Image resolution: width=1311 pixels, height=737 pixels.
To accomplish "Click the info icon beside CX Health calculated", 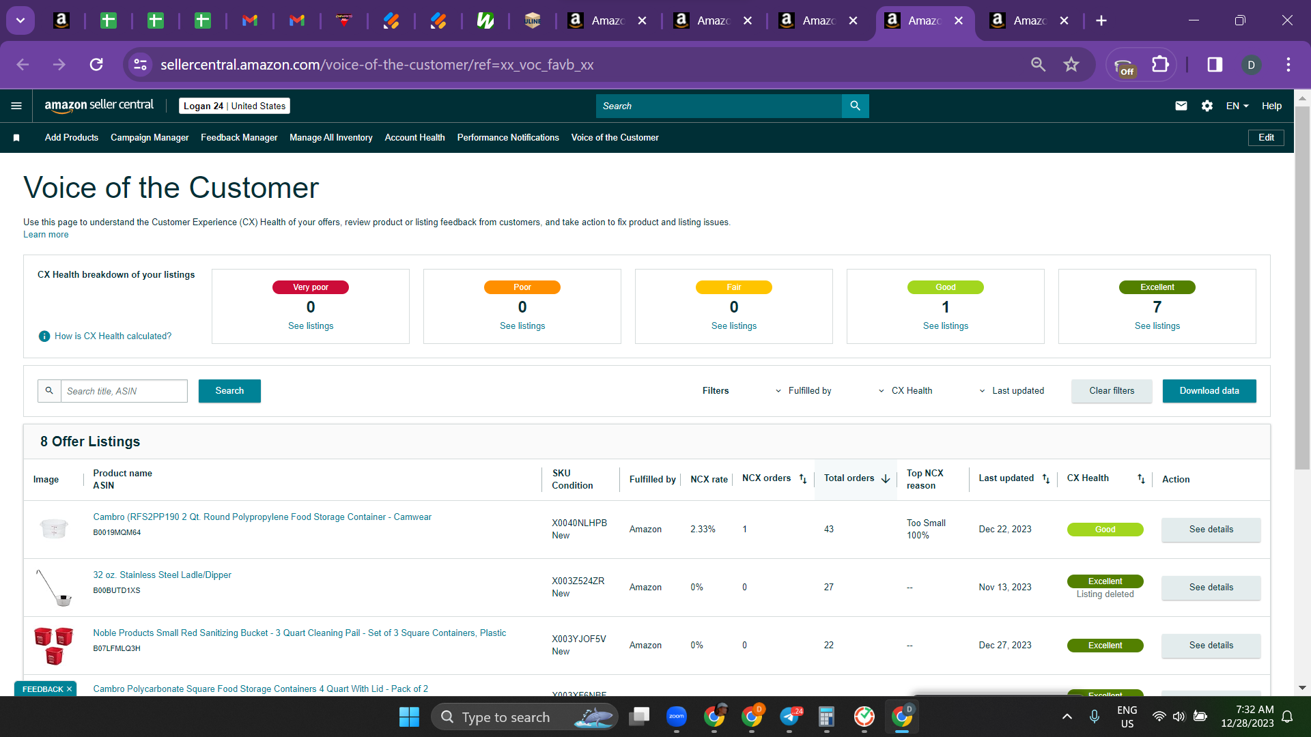I will [44, 336].
